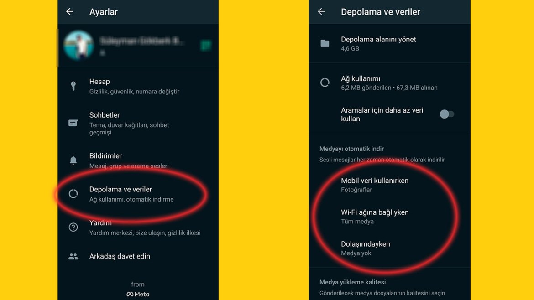Open Ağ kullanımı statistics

390,83
